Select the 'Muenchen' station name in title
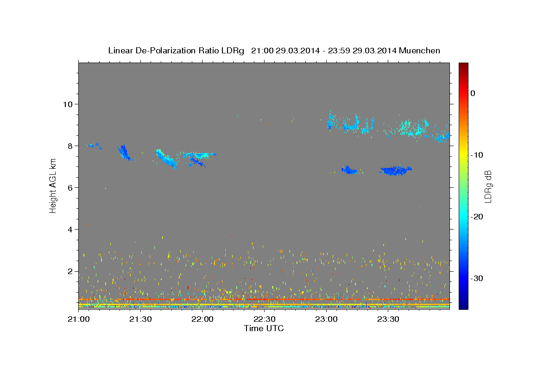 [x=420, y=51]
